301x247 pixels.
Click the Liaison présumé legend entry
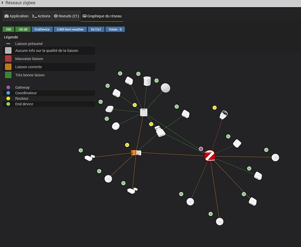click(x=29, y=43)
